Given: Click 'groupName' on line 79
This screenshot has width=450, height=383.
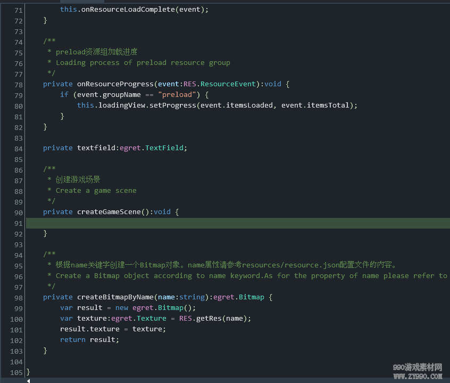Looking at the screenshot, I should (x=122, y=94).
